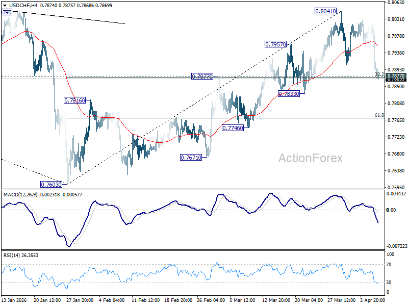
Task: Select the 0.78160 price label
Action: 74,100
